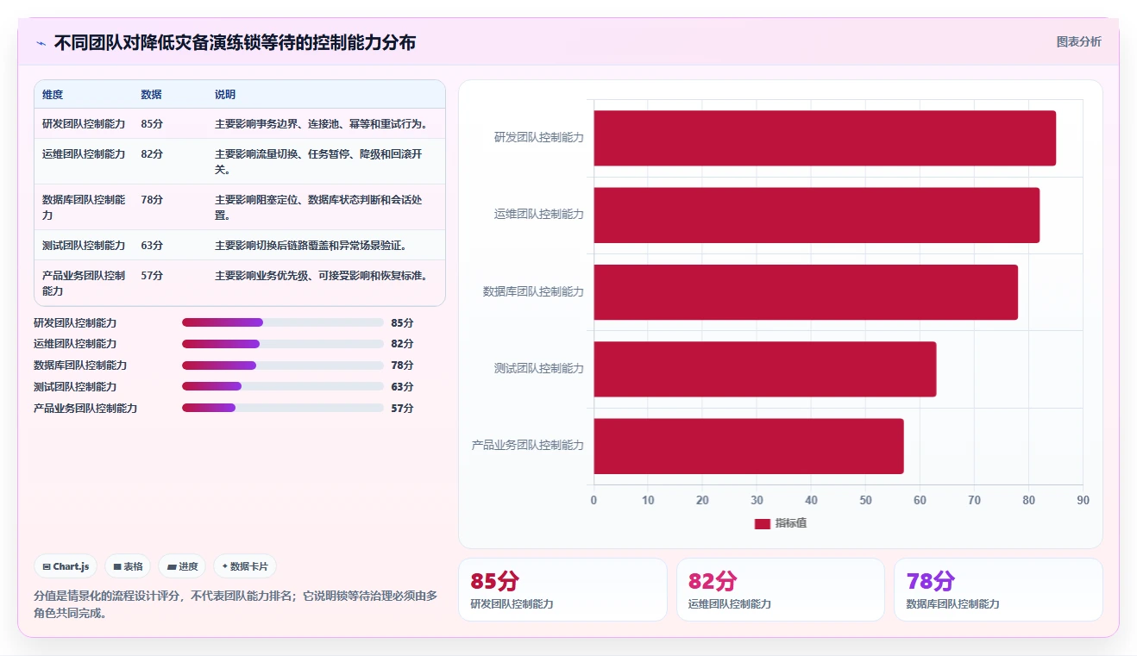Click the description 主要影响事务边界、连接池、幂等和重试行为
The height and width of the screenshot is (656, 1137).
(322, 124)
